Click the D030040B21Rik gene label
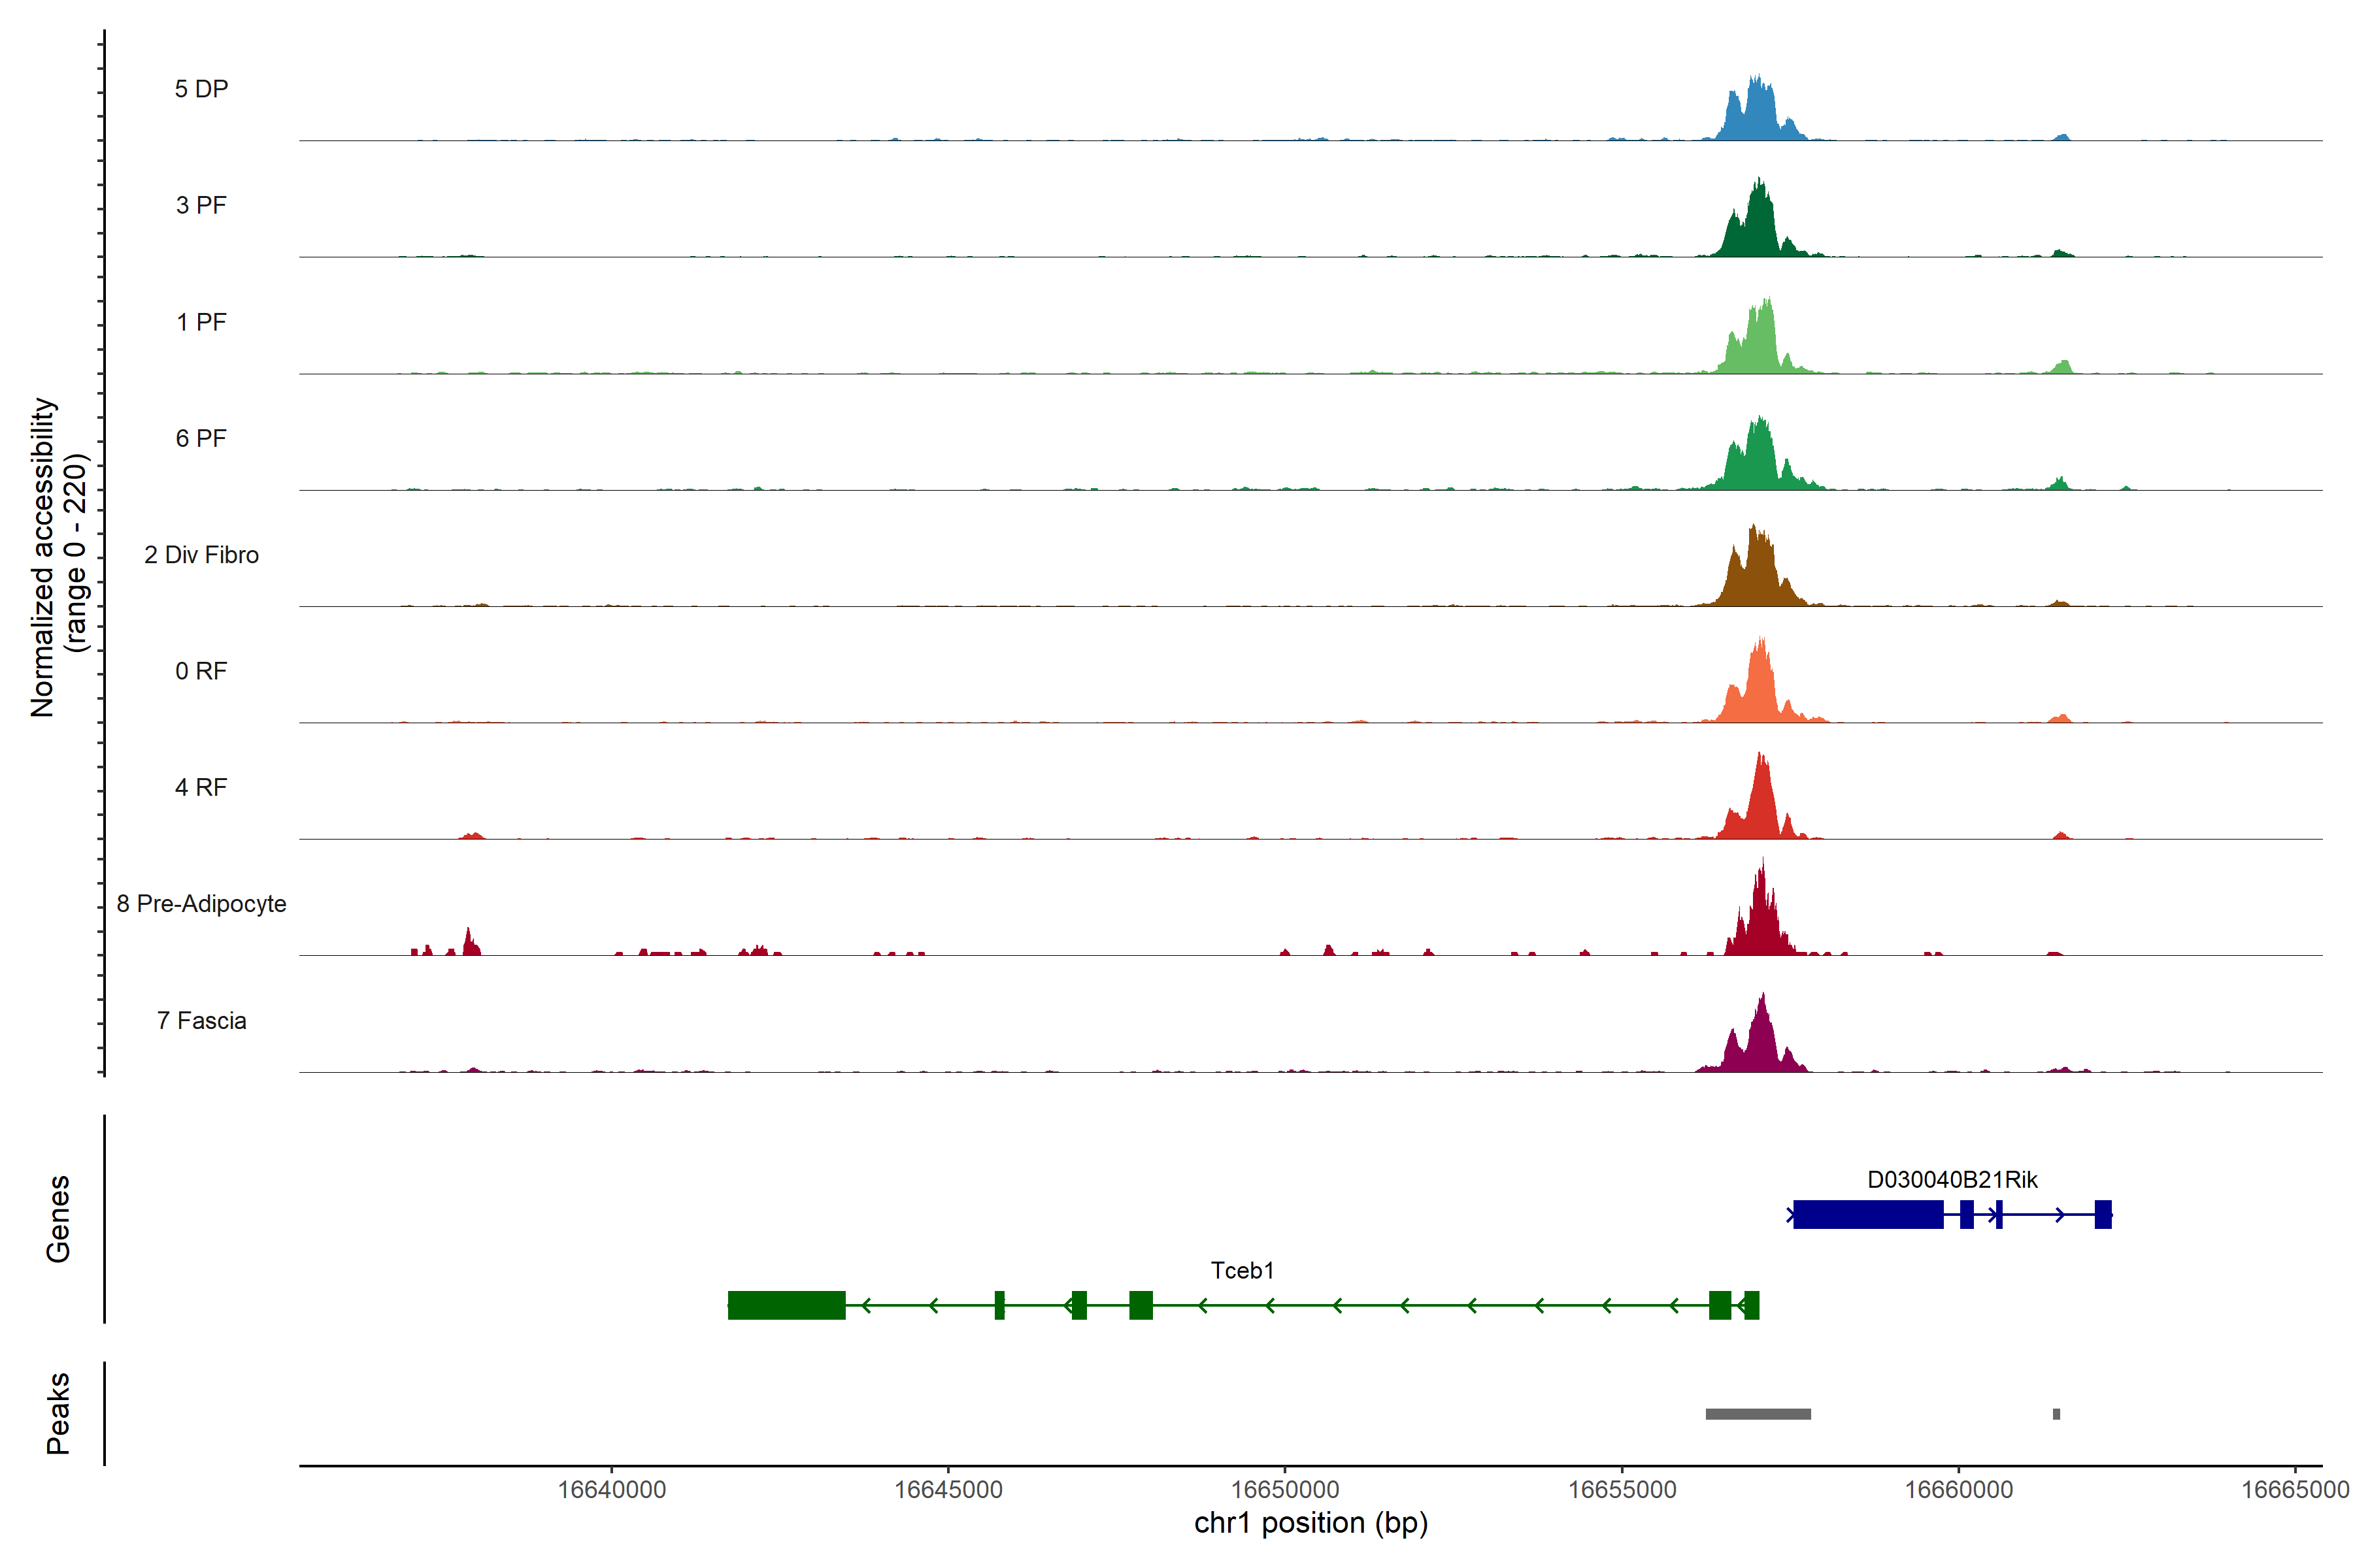Screen dimensions: 2353x1568 (x=1952, y=1179)
